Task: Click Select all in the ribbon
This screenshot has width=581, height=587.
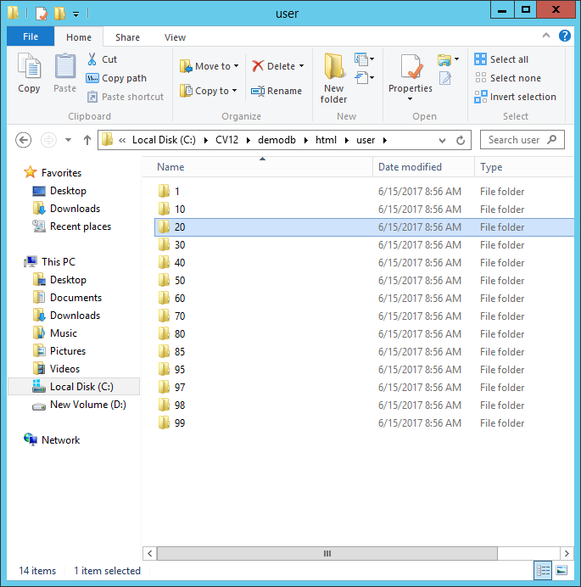Action: tap(501, 59)
